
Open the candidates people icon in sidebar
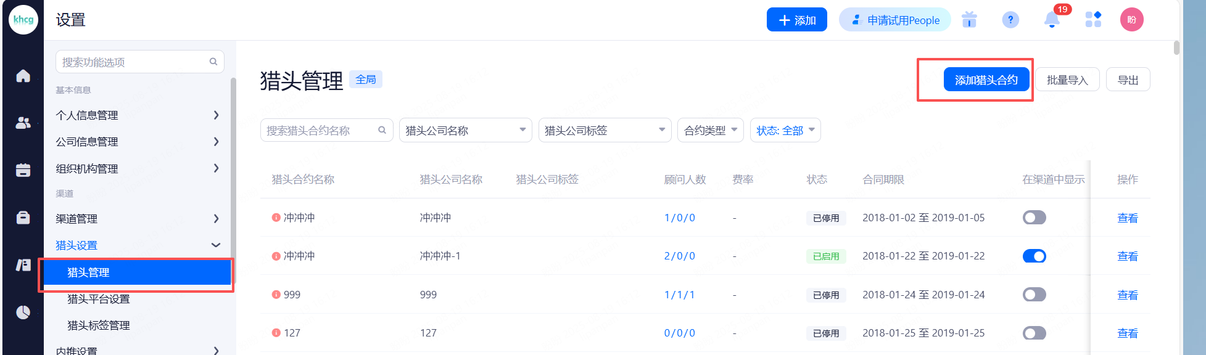point(23,123)
